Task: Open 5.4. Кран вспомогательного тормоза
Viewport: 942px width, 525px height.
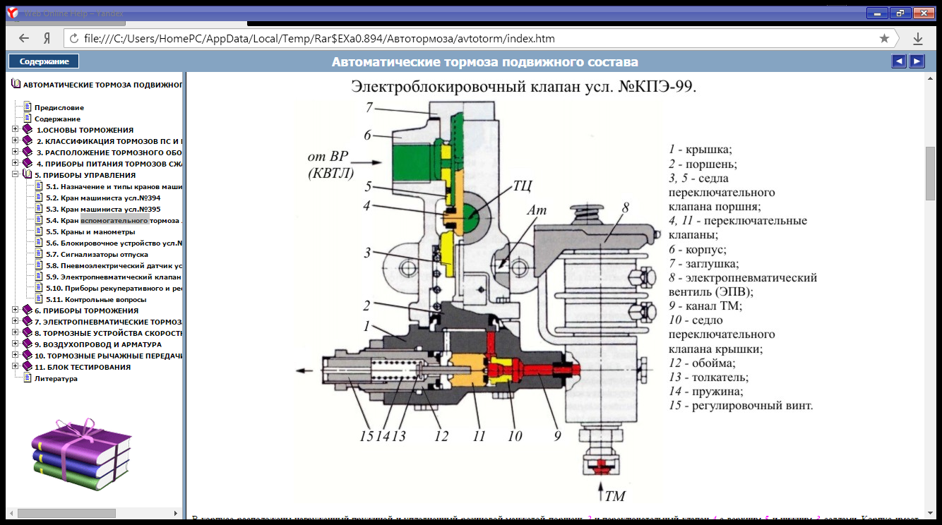Action: click(114, 220)
